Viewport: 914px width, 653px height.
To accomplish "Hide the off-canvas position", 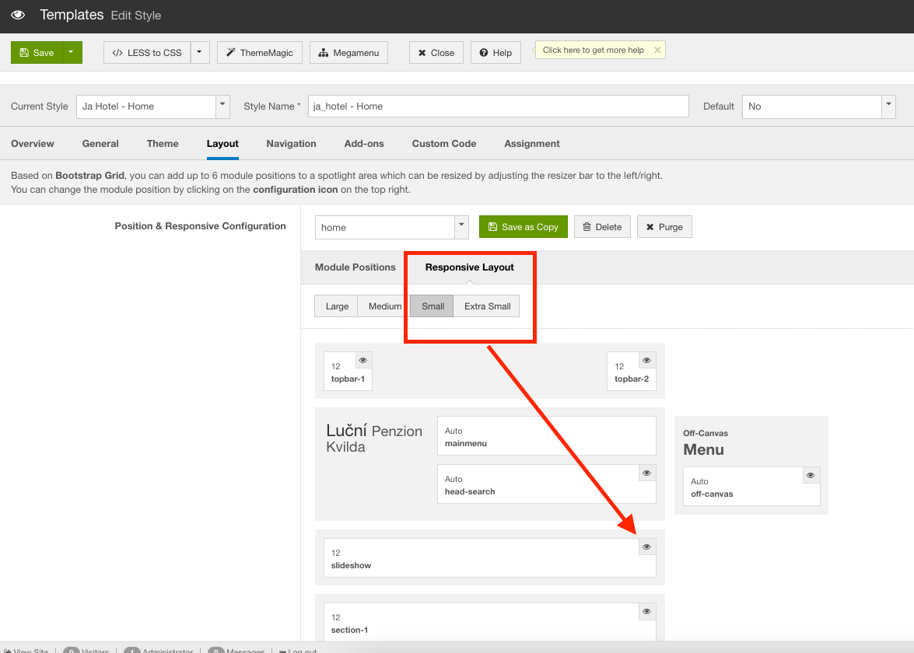I will pyautogui.click(x=811, y=475).
